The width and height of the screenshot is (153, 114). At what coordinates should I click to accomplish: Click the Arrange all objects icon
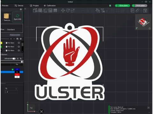[50, 10]
